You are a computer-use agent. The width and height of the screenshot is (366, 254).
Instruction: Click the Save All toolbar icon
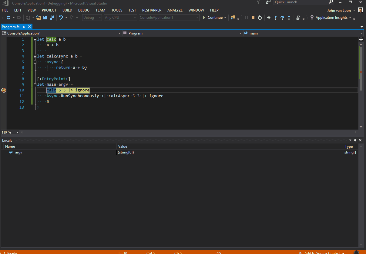(52, 18)
